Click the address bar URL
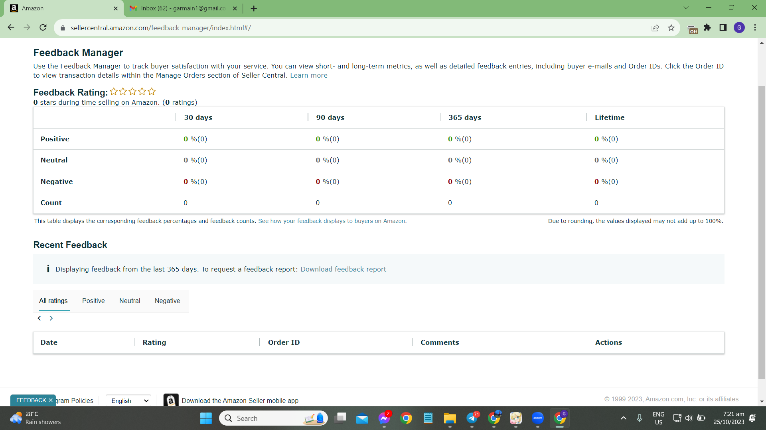This screenshot has height=430, width=766. pos(161,28)
